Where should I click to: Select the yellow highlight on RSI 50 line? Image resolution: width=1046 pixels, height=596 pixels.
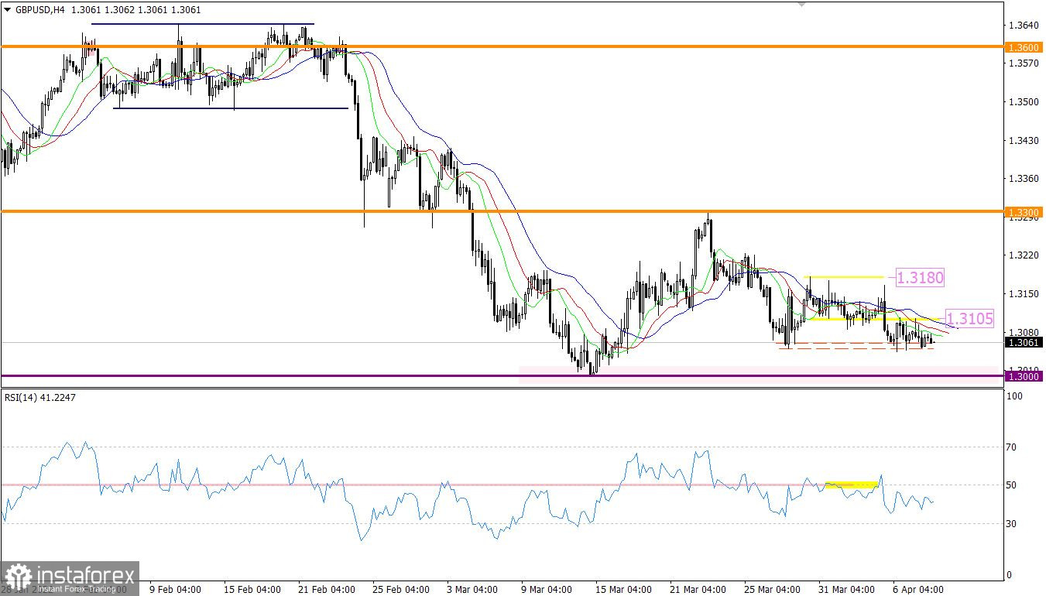point(852,485)
